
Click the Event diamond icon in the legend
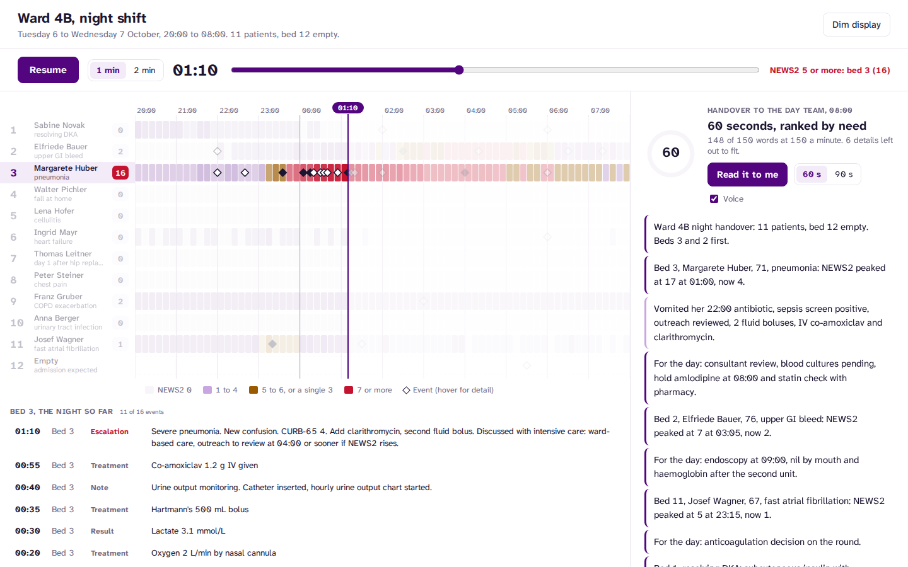coord(407,391)
